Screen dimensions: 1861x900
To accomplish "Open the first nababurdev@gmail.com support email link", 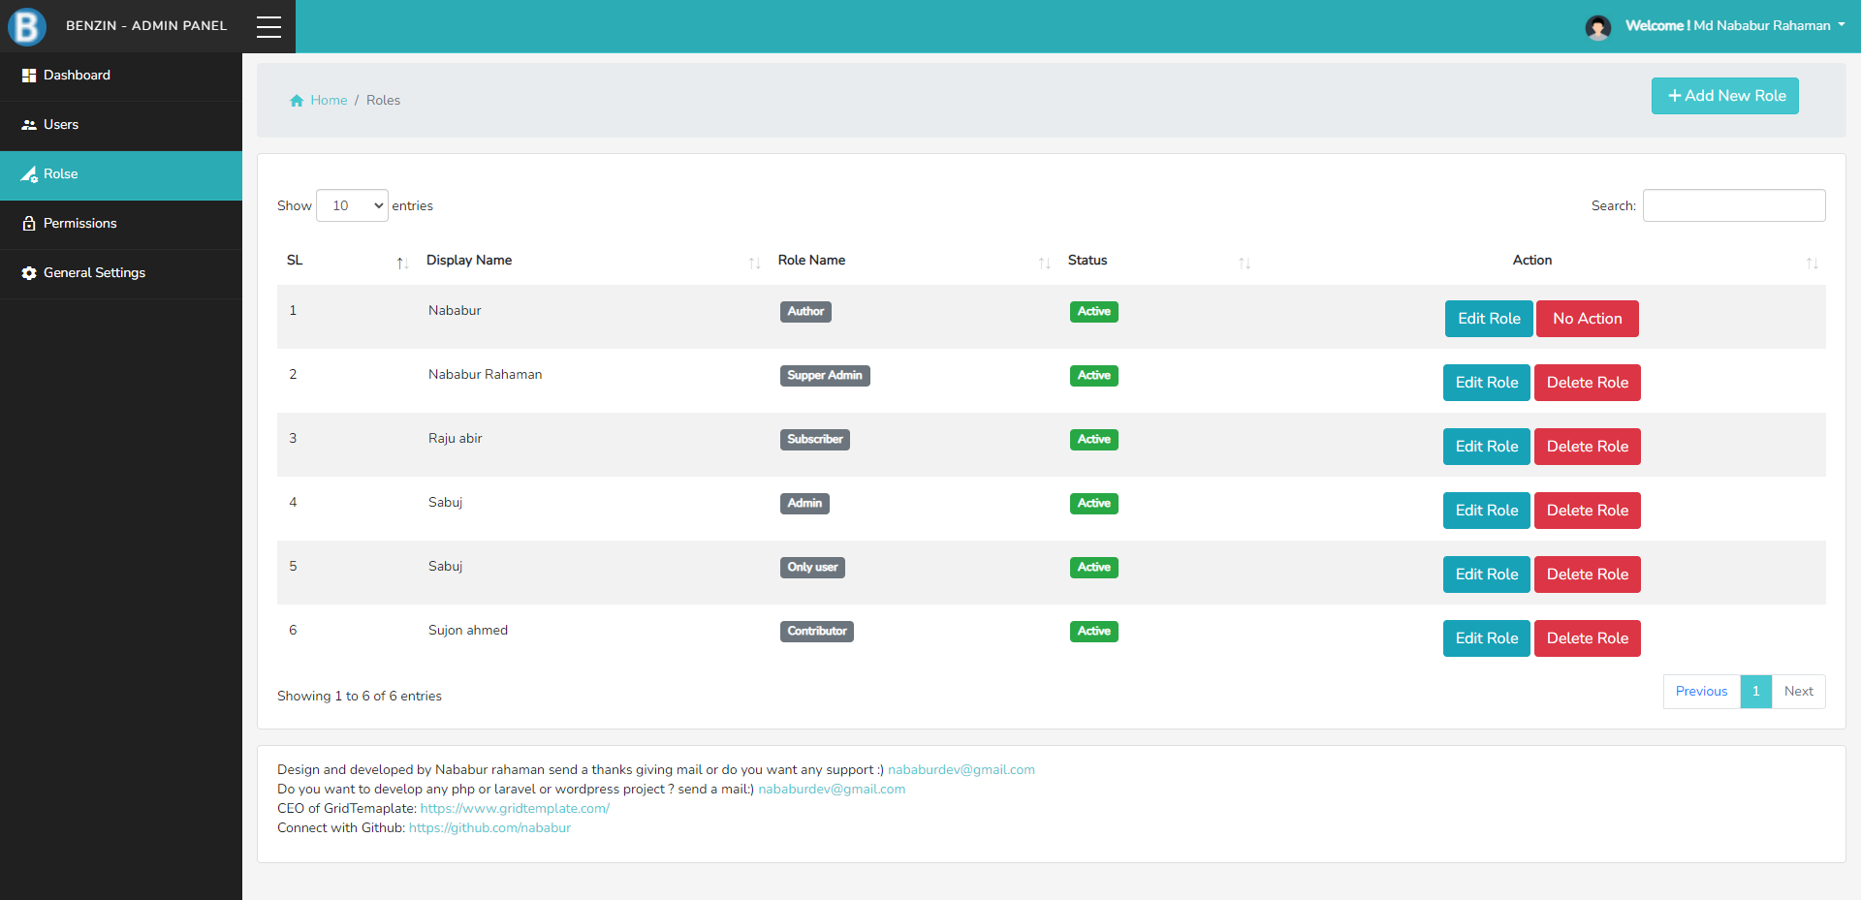I will click(962, 770).
